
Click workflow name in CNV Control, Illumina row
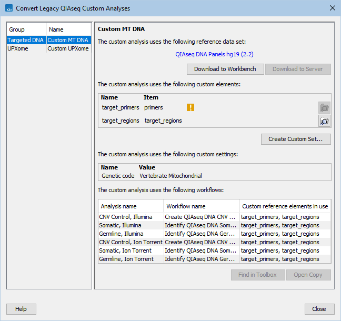pos(202,217)
